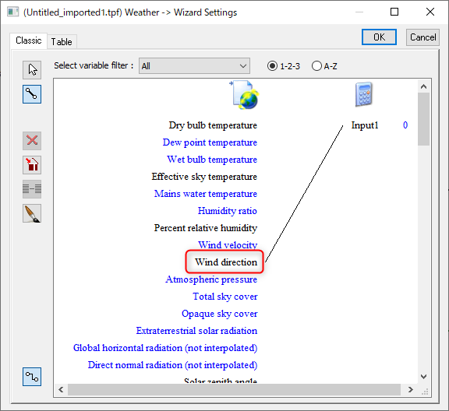Viewport: 449px width, 411px height.
Task: Select the 1-2-3 ordering radio button
Action: [x=272, y=66]
